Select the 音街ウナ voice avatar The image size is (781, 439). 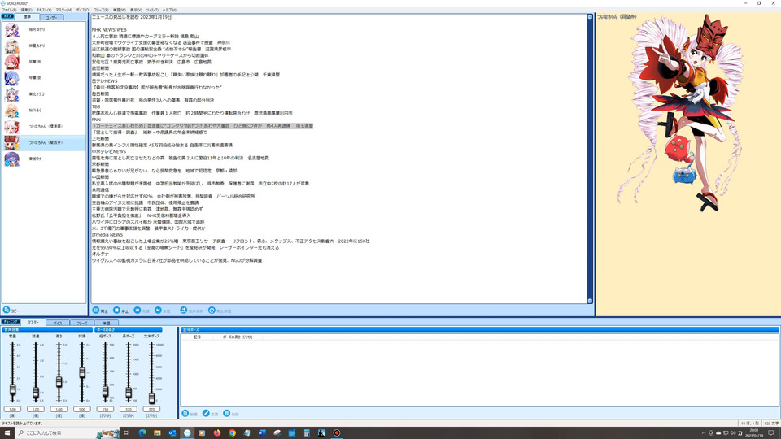click(12, 159)
